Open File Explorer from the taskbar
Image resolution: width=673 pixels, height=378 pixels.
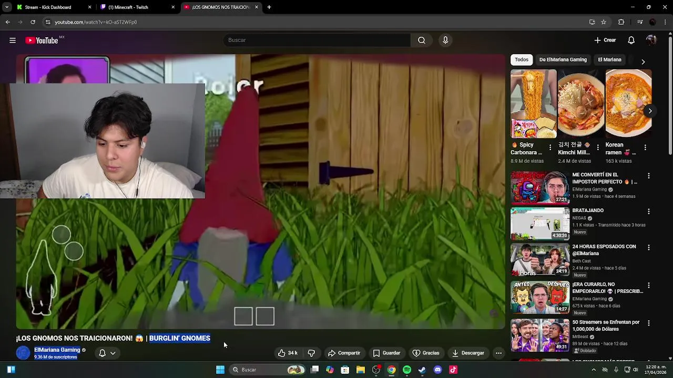click(x=361, y=370)
